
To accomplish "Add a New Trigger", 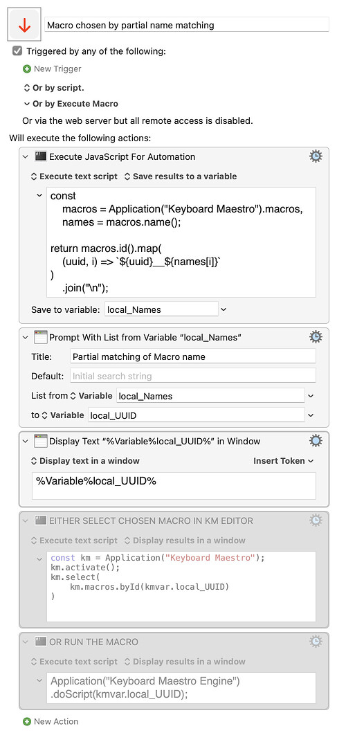I will point(57,69).
